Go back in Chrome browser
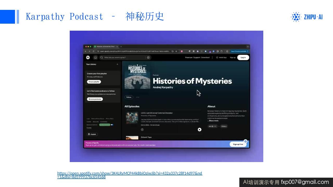The height and width of the screenshot is (187, 333). click(x=86, y=51)
